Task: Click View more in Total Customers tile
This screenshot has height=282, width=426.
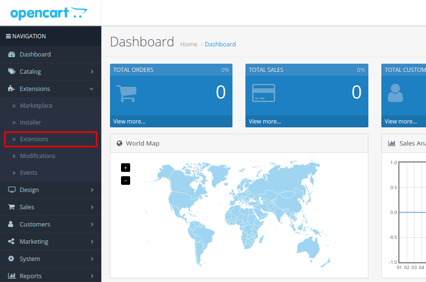Action: click(x=401, y=121)
